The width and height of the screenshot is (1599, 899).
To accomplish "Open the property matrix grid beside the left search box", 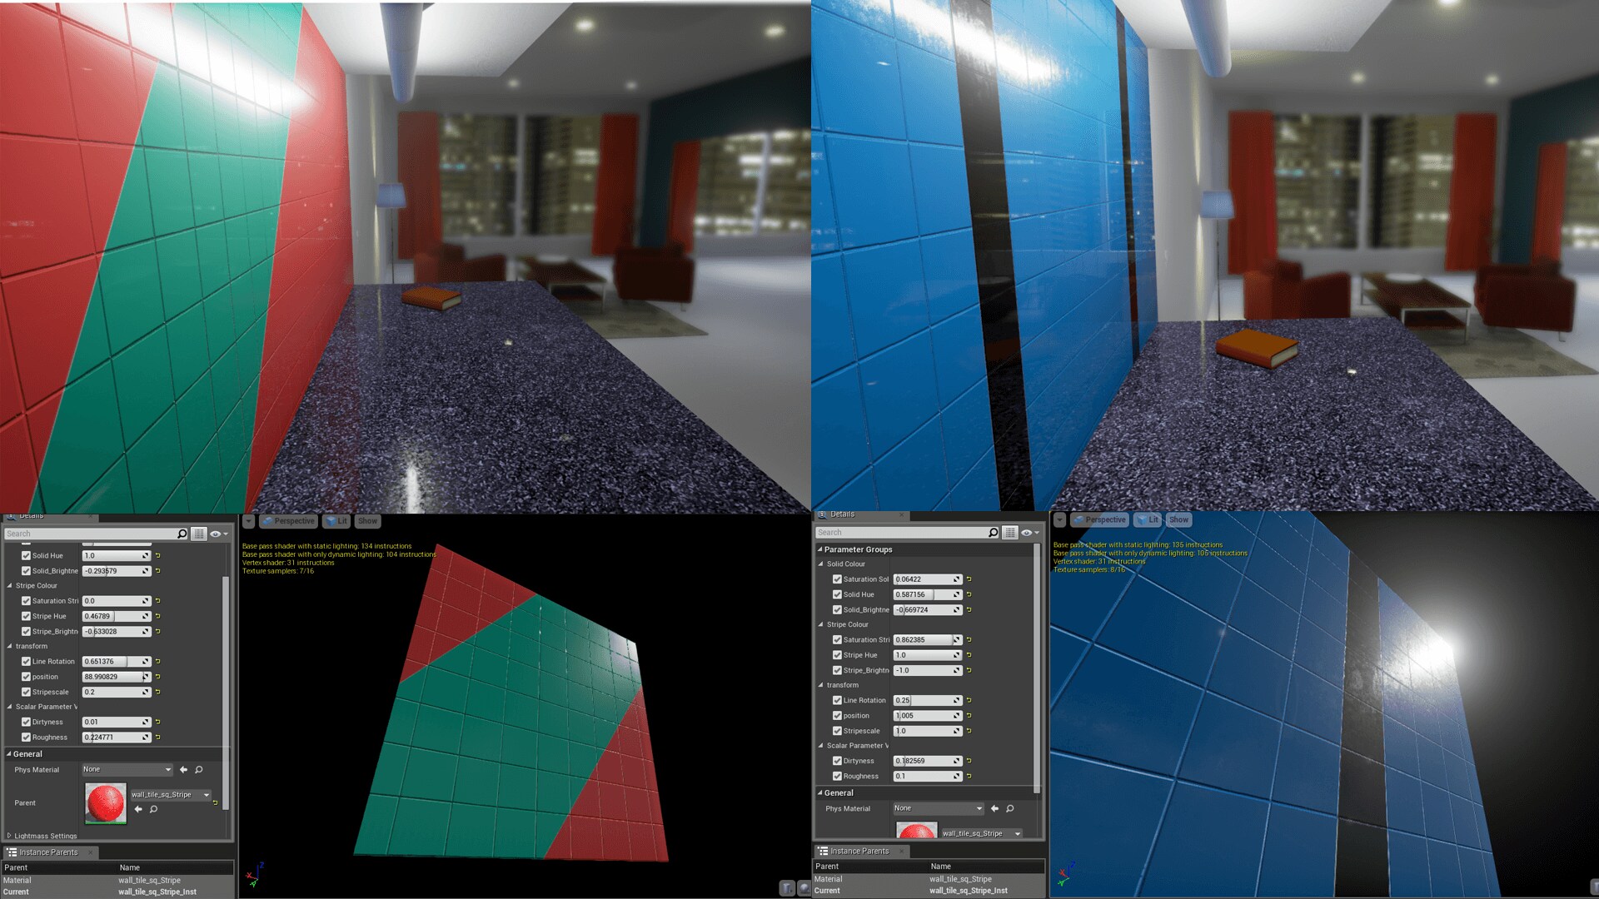I will click(198, 534).
